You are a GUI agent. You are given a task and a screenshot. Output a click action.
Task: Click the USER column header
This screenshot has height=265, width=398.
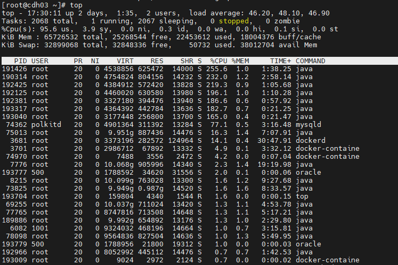(40, 61)
